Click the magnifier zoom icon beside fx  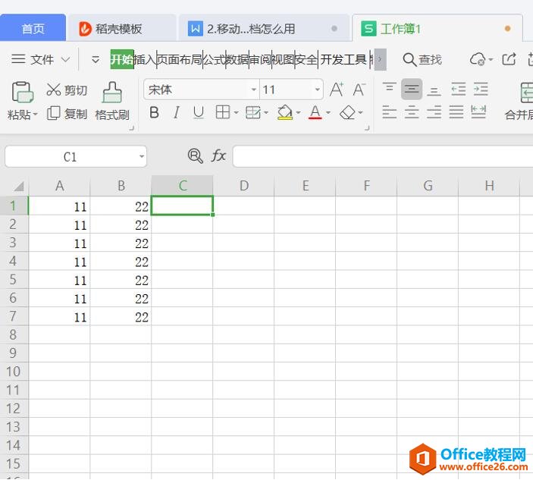[x=195, y=156]
